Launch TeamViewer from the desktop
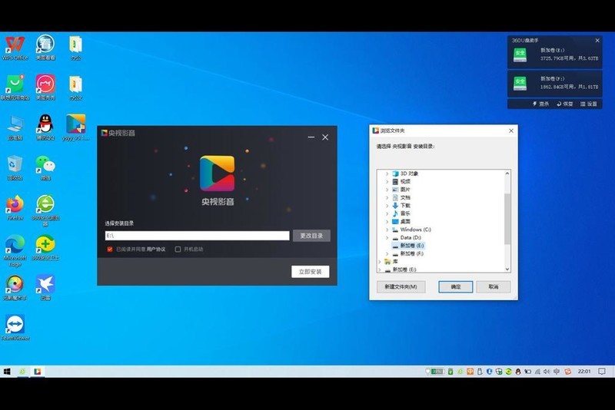Image resolution: width=615 pixels, height=410 pixels. point(15,324)
